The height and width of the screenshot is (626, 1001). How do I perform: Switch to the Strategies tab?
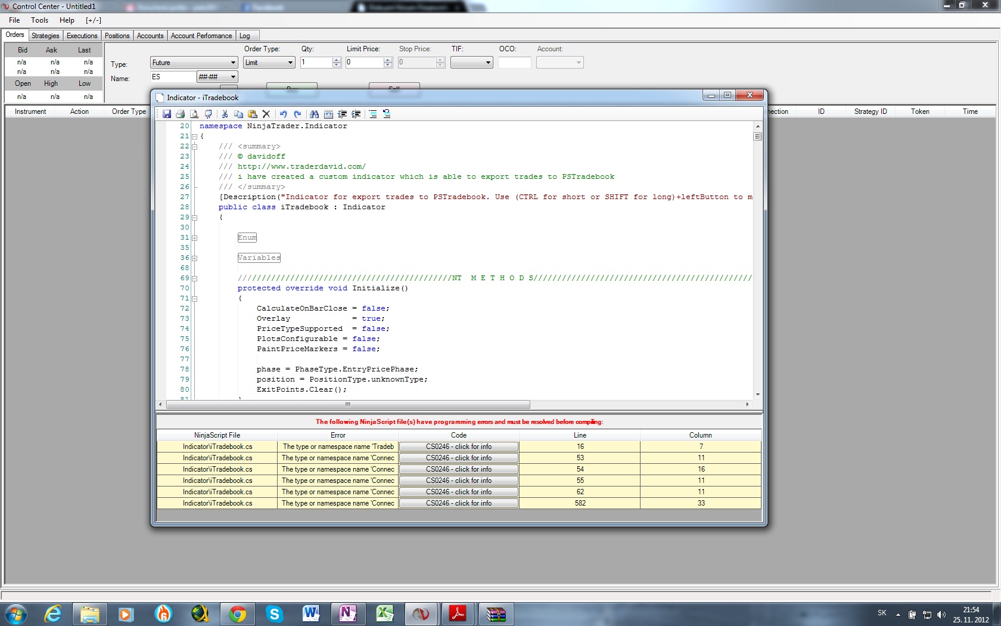[45, 36]
